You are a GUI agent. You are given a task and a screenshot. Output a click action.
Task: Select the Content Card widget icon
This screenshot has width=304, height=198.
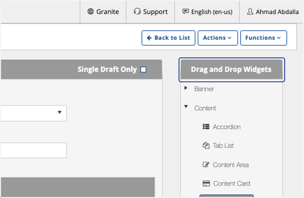[206, 183]
